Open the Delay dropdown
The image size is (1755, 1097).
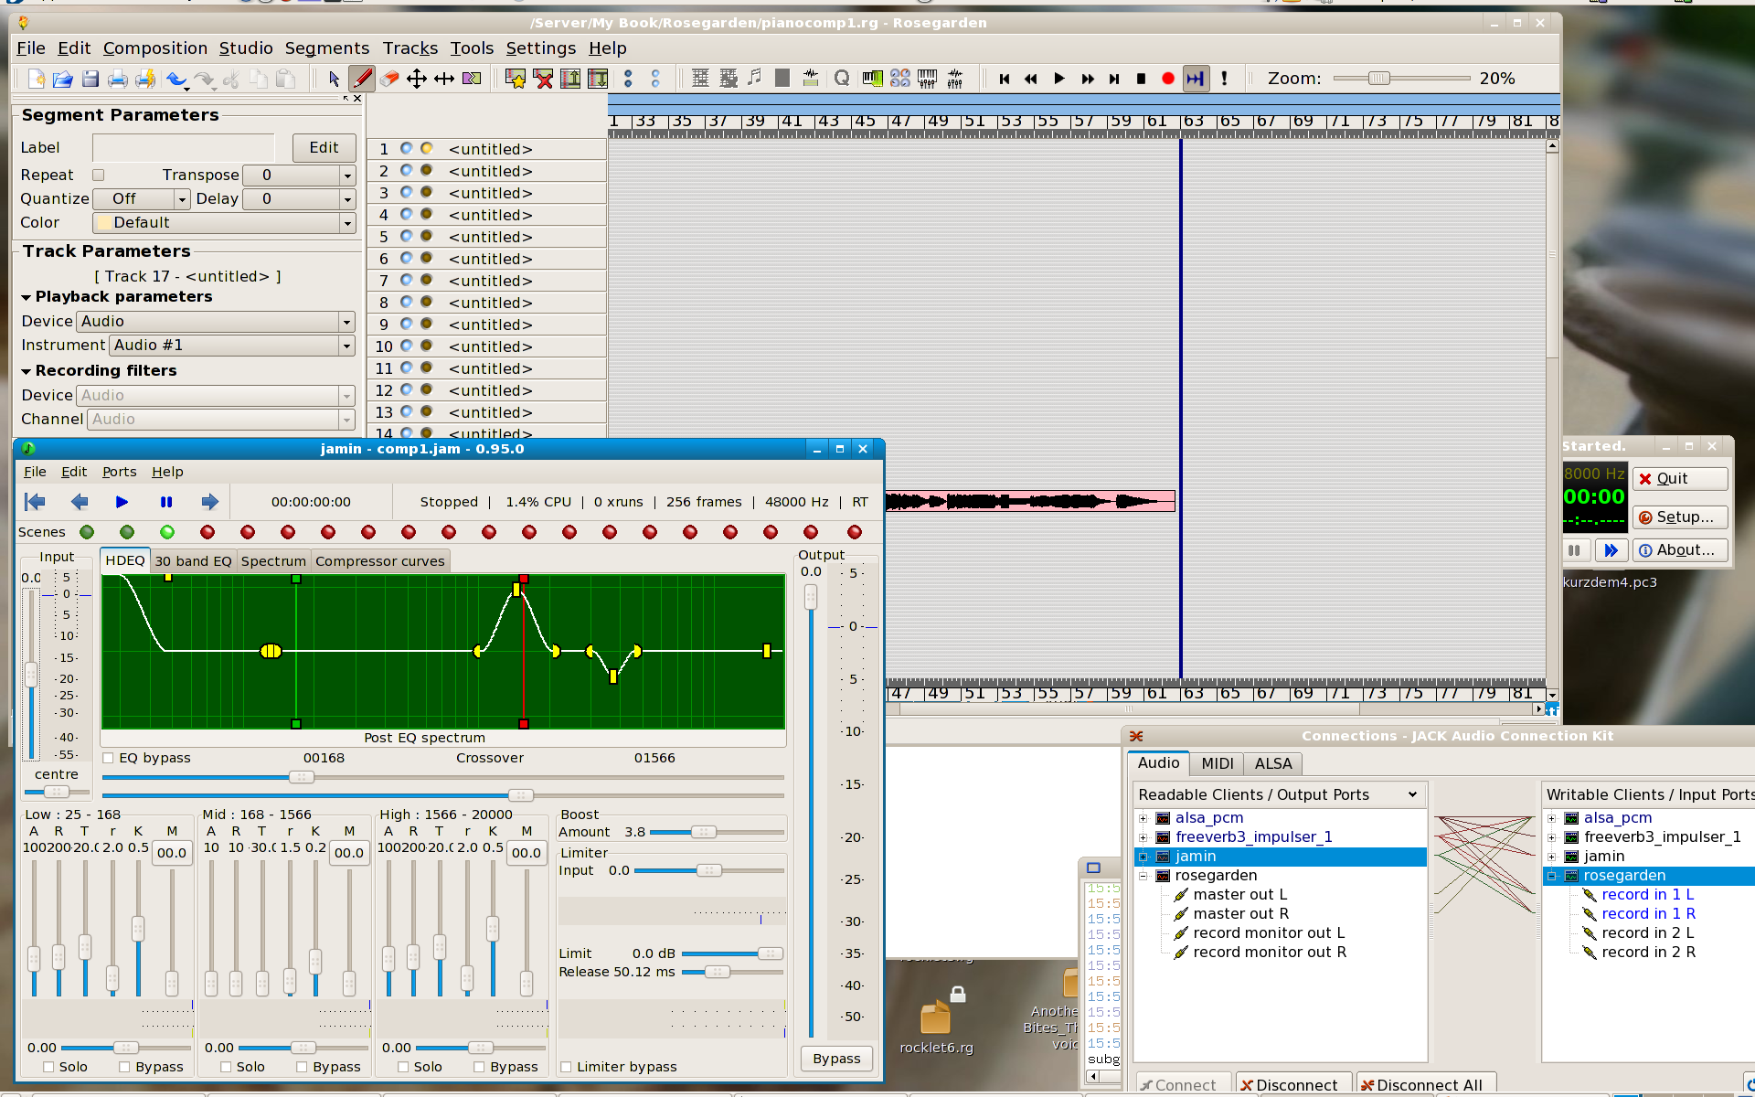point(299,198)
